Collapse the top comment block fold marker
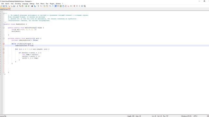Image resolution: width=209 pixels, height=117 pixels. click(4, 13)
